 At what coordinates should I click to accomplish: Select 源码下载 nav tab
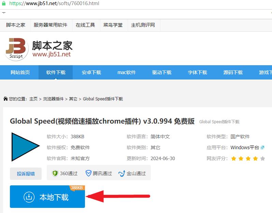[233, 72]
